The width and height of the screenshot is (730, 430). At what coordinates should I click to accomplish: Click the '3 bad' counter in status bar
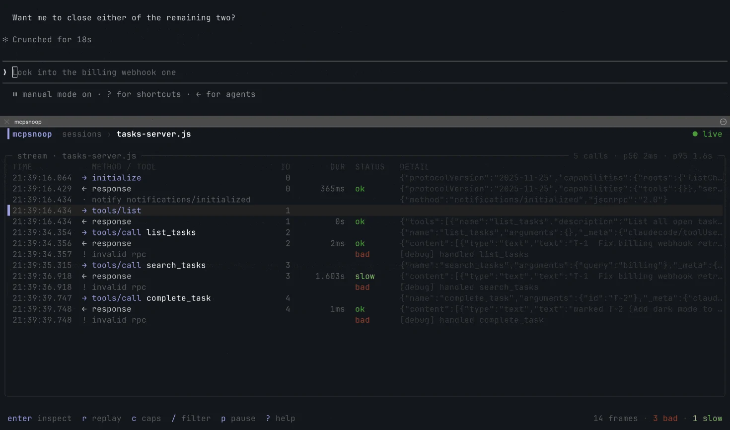coord(665,419)
